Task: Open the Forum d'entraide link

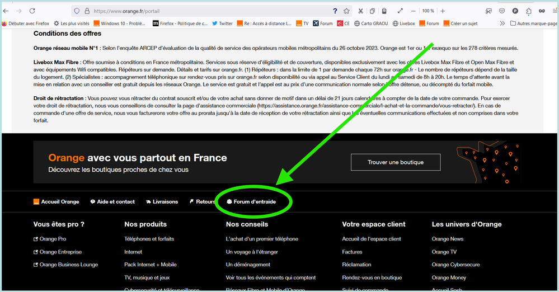Action: [x=251, y=202]
